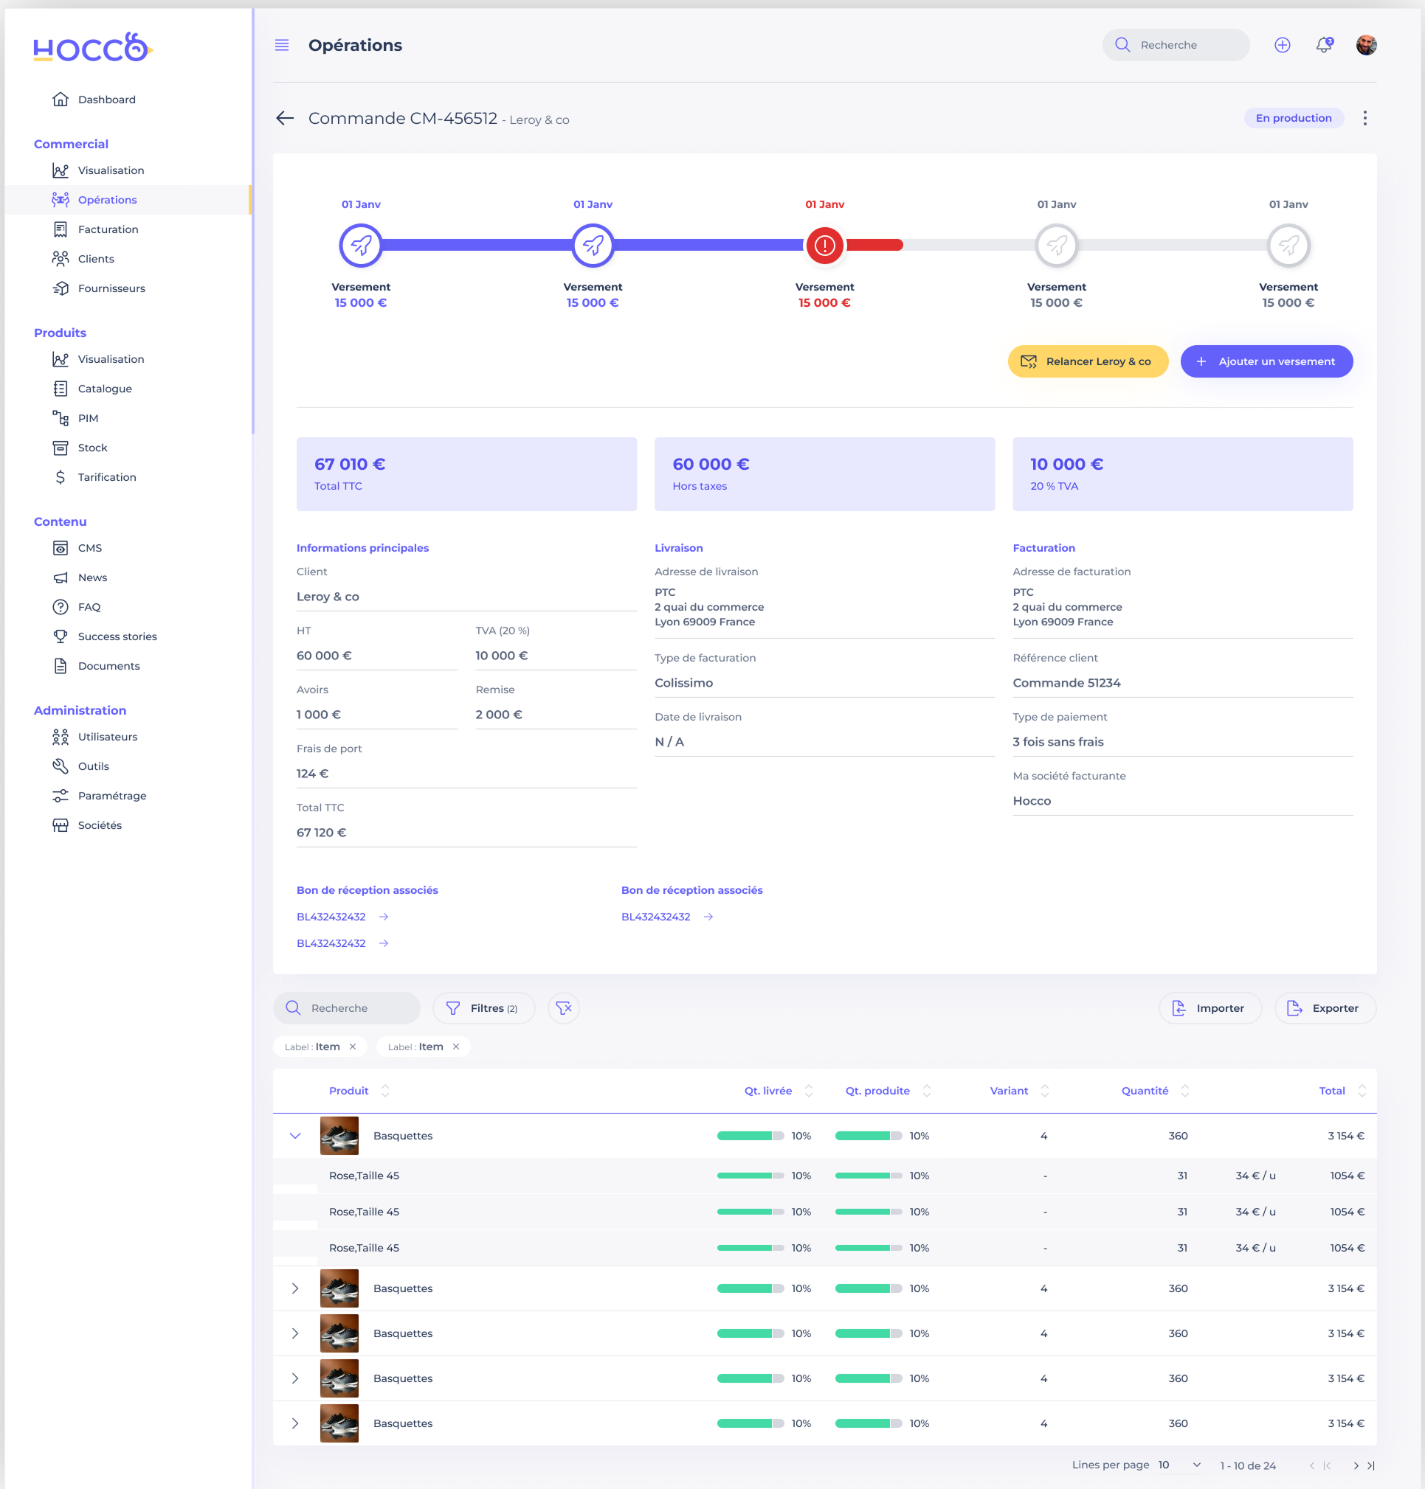
Task: Click Qt. livrée progress bar of first Basquettes
Action: [750, 1135]
